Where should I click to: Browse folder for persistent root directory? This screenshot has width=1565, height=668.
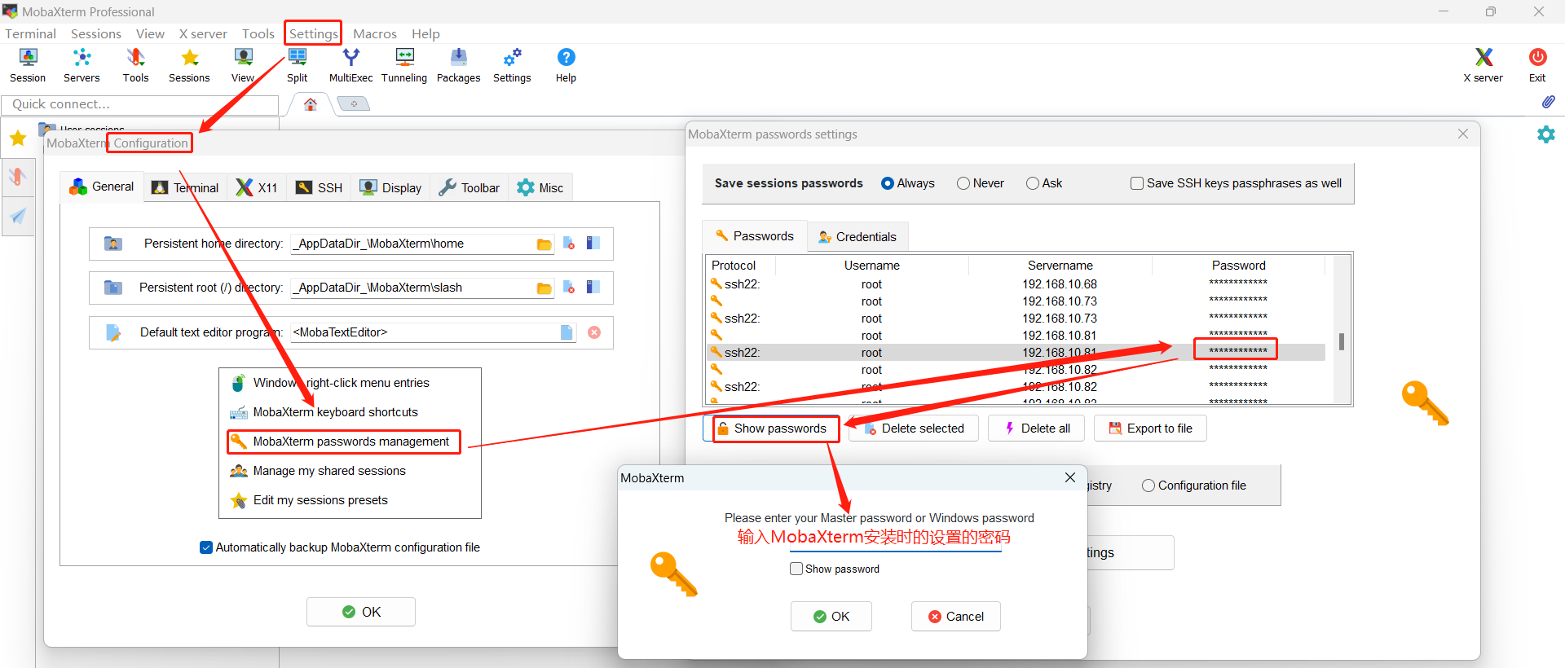pos(544,288)
